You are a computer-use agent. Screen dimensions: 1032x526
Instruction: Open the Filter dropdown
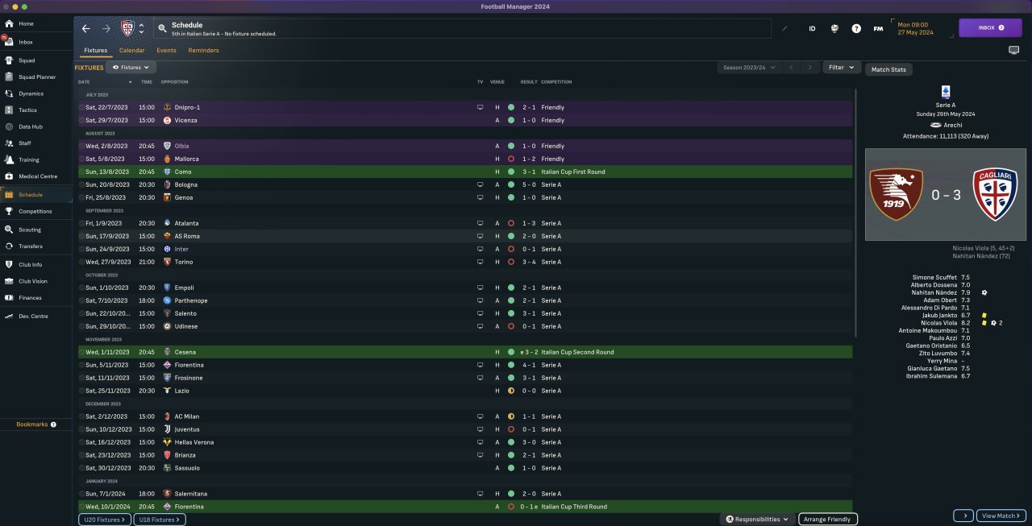(x=842, y=68)
